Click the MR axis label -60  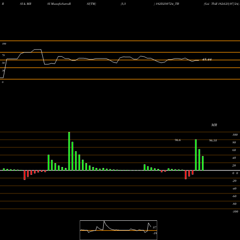tap(234, 196)
